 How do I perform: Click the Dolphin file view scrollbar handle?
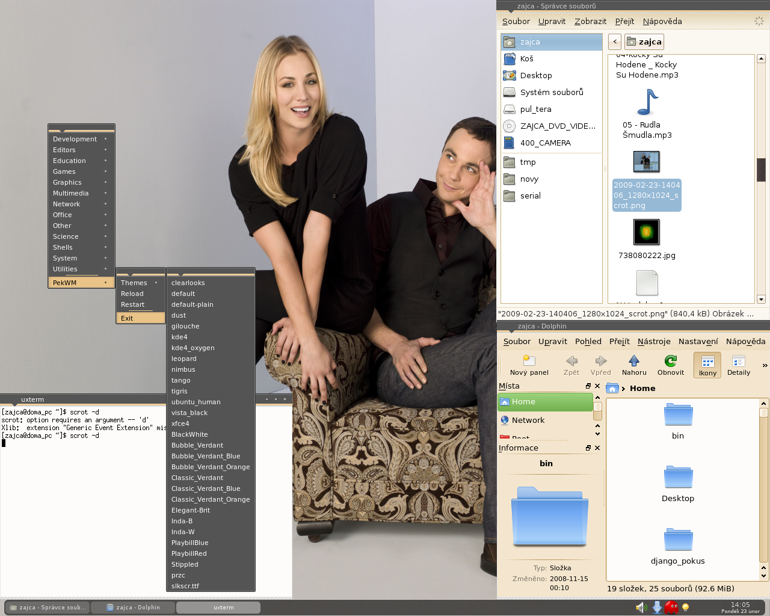[x=763, y=413]
